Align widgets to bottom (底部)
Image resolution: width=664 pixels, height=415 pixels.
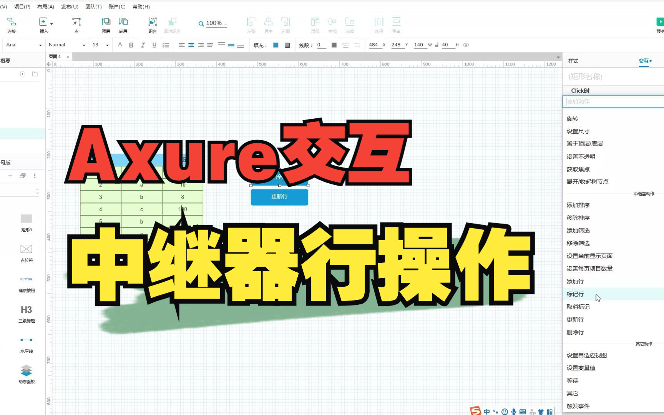[x=349, y=25]
